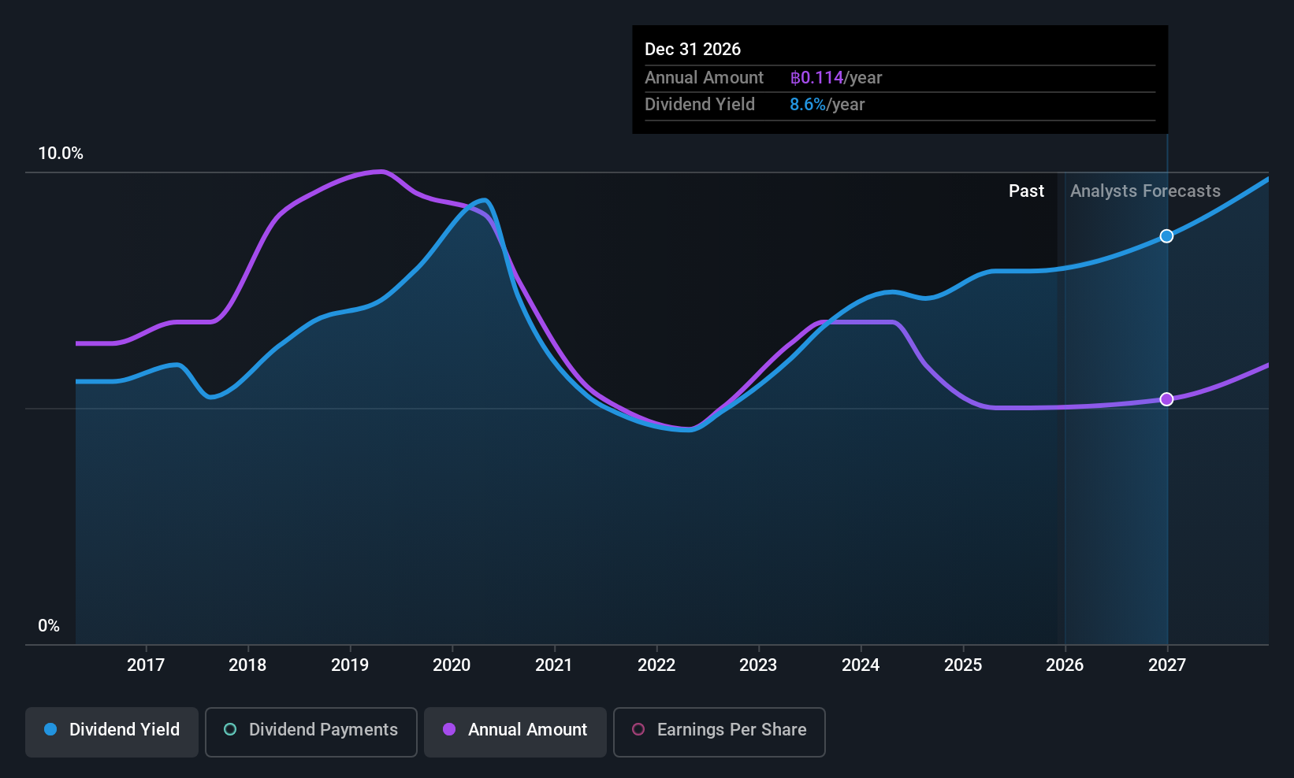This screenshot has height=778, width=1294.
Task: Toggle the Dividend Yield series visibility
Action: tap(111, 730)
